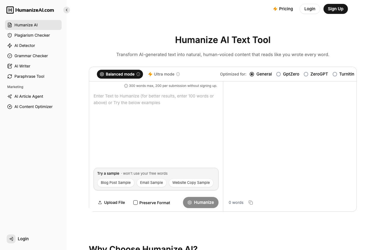Click the AI Article Agent sparkle icon

point(10,96)
